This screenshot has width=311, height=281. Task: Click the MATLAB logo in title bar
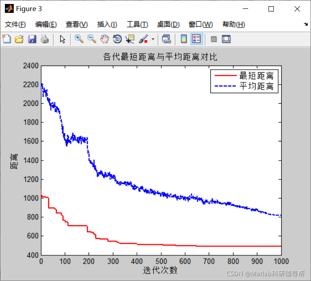pos(9,8)
